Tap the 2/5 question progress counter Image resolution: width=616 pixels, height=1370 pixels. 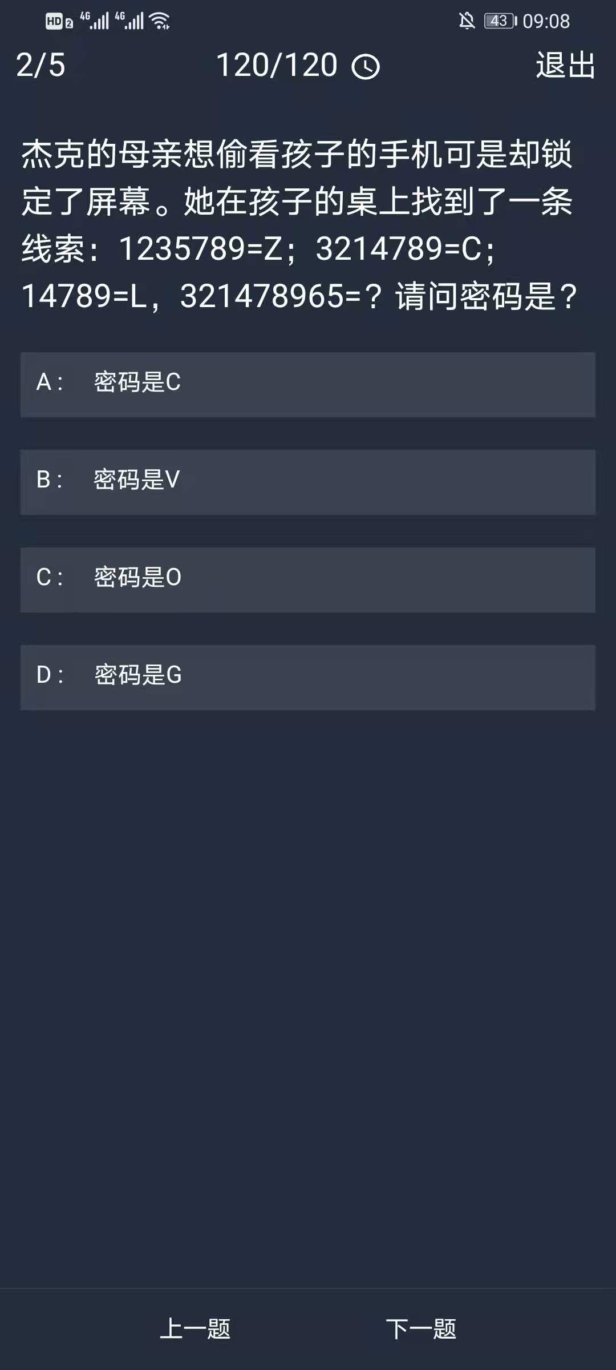coord(40,65)
